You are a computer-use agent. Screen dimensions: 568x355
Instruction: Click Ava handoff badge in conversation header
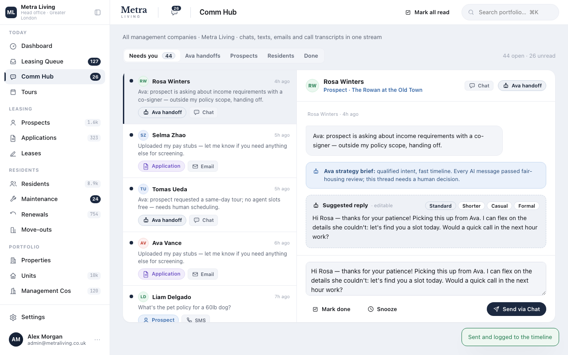coord(522,86)
